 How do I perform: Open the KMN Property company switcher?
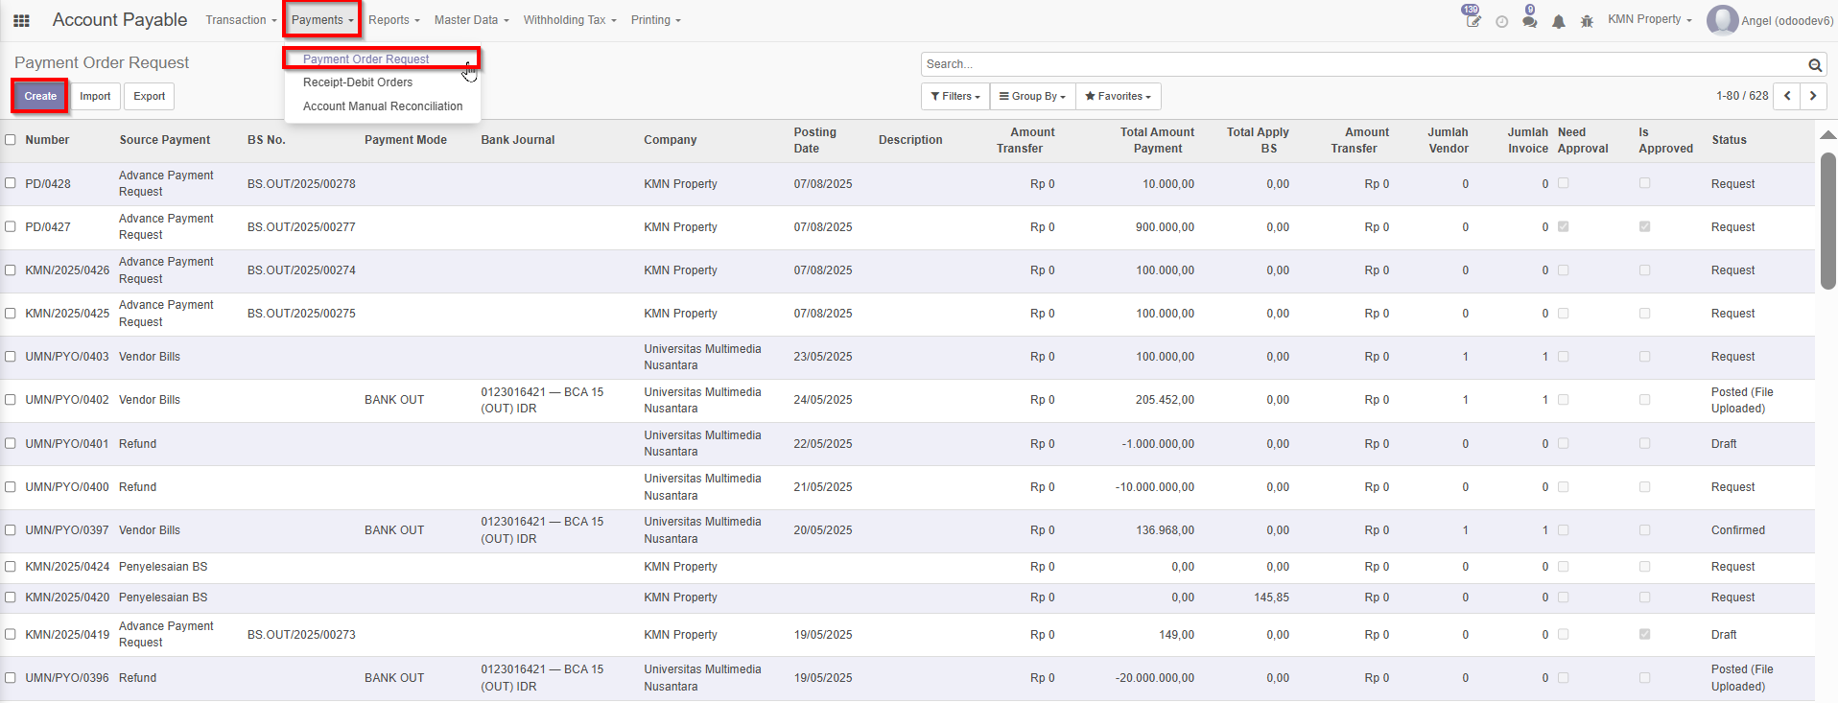coord(1649,19)
